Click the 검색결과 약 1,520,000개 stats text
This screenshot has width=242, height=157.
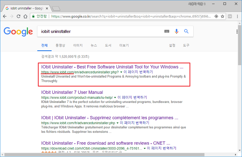pos(65,56)
